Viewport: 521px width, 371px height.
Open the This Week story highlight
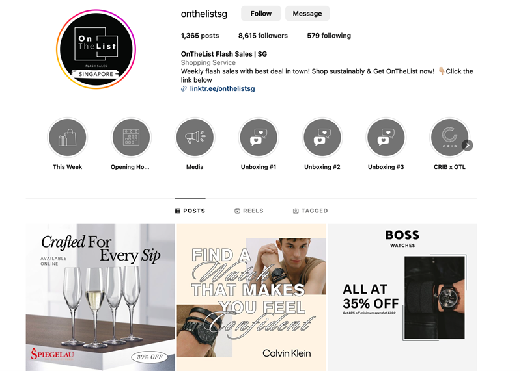point(68,138)
